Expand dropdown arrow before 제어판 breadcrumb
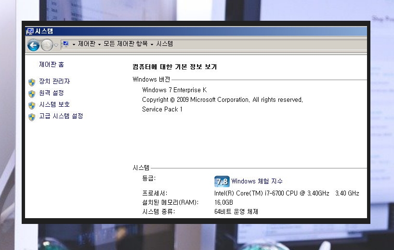Screen dimensions: 394x250 pos(74,44)
